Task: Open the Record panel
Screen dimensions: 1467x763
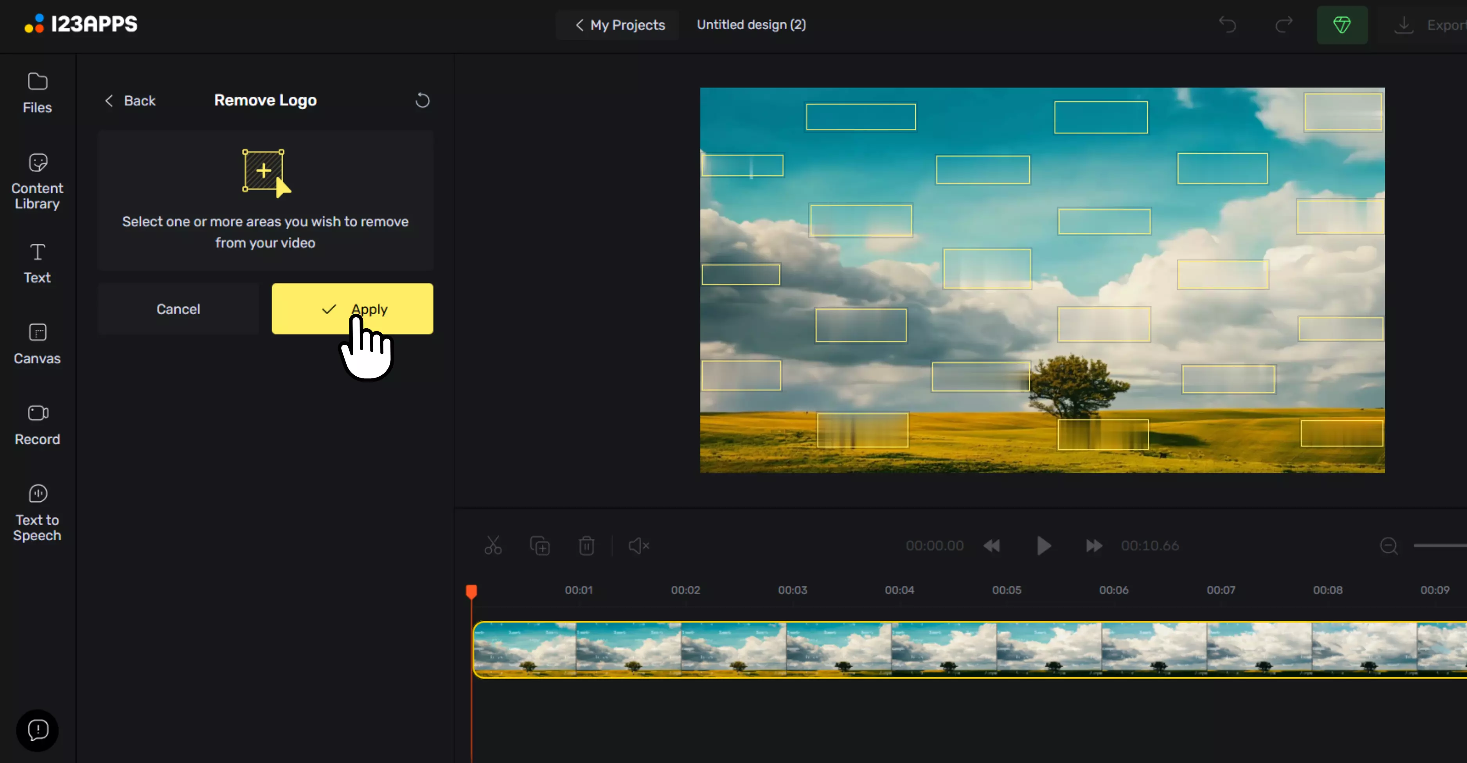Action: 37,425
